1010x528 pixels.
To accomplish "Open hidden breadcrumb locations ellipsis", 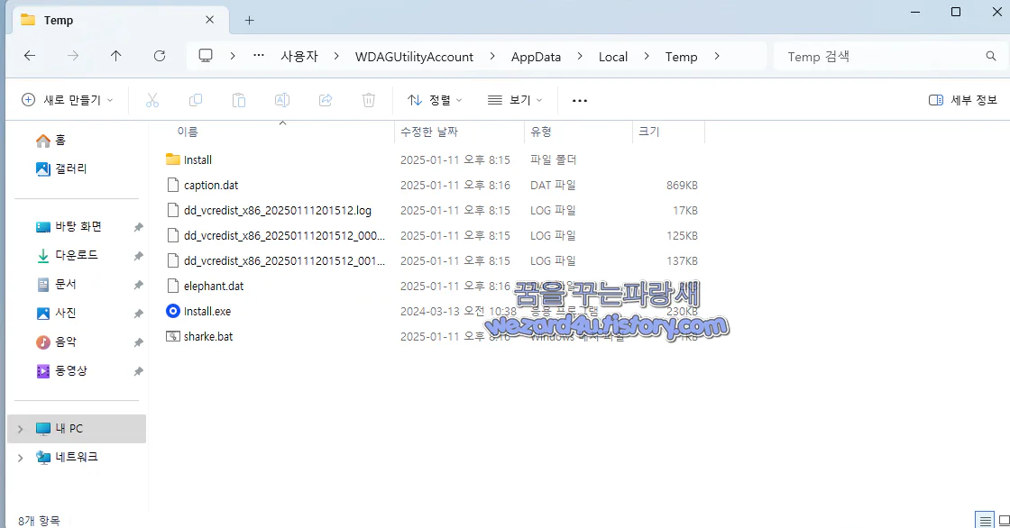I will (258, 56).
